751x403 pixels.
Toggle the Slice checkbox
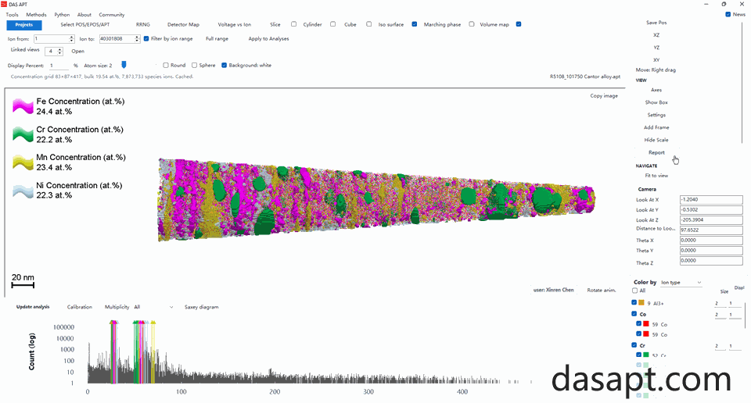coord(293,24)
